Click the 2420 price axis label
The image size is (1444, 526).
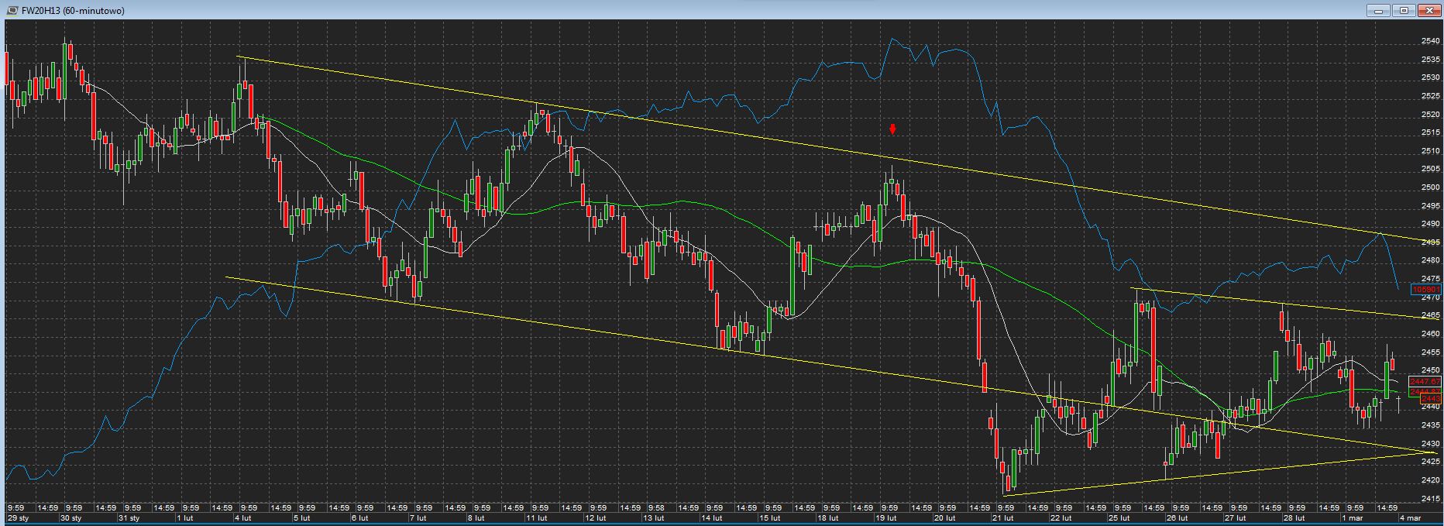click(x=1430, y=480)
